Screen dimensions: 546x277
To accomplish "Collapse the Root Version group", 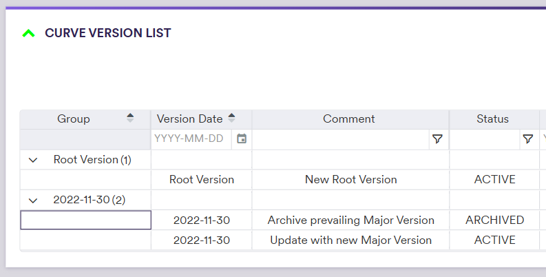I will click(32, 160).
